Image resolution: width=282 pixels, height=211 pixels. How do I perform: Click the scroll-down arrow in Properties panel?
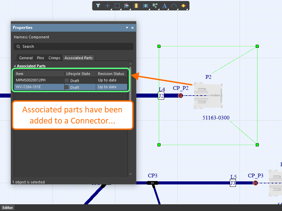point(130,174)
